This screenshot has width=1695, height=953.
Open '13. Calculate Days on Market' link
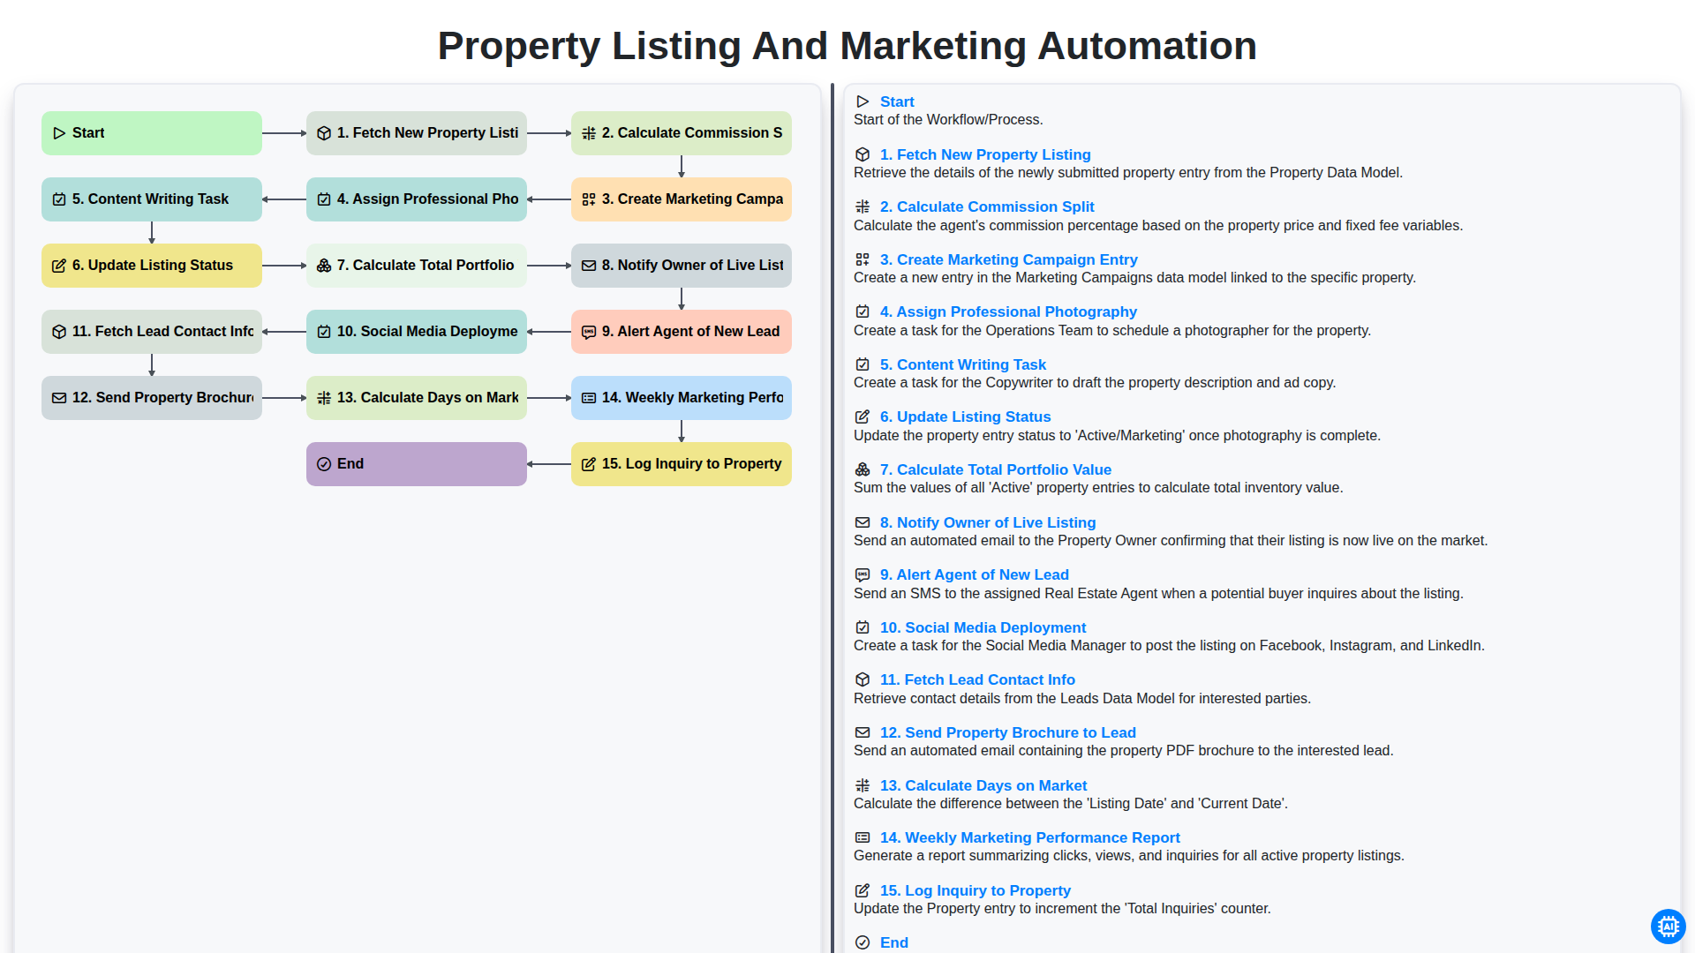pyautogui.click(x=983, y=785)
